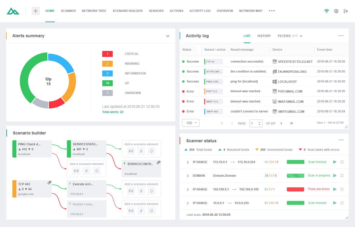Start the scan for IP range 192.168.0.1
Viewport: 355px width, 227px height.
point(335,189)
